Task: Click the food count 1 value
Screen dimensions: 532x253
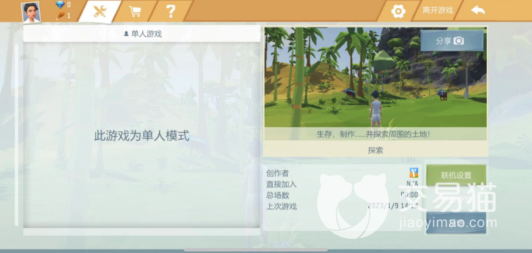Action: click(69, 16)
